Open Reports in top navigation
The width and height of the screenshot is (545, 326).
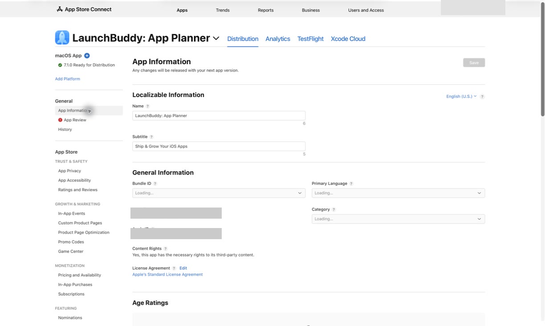266,10
